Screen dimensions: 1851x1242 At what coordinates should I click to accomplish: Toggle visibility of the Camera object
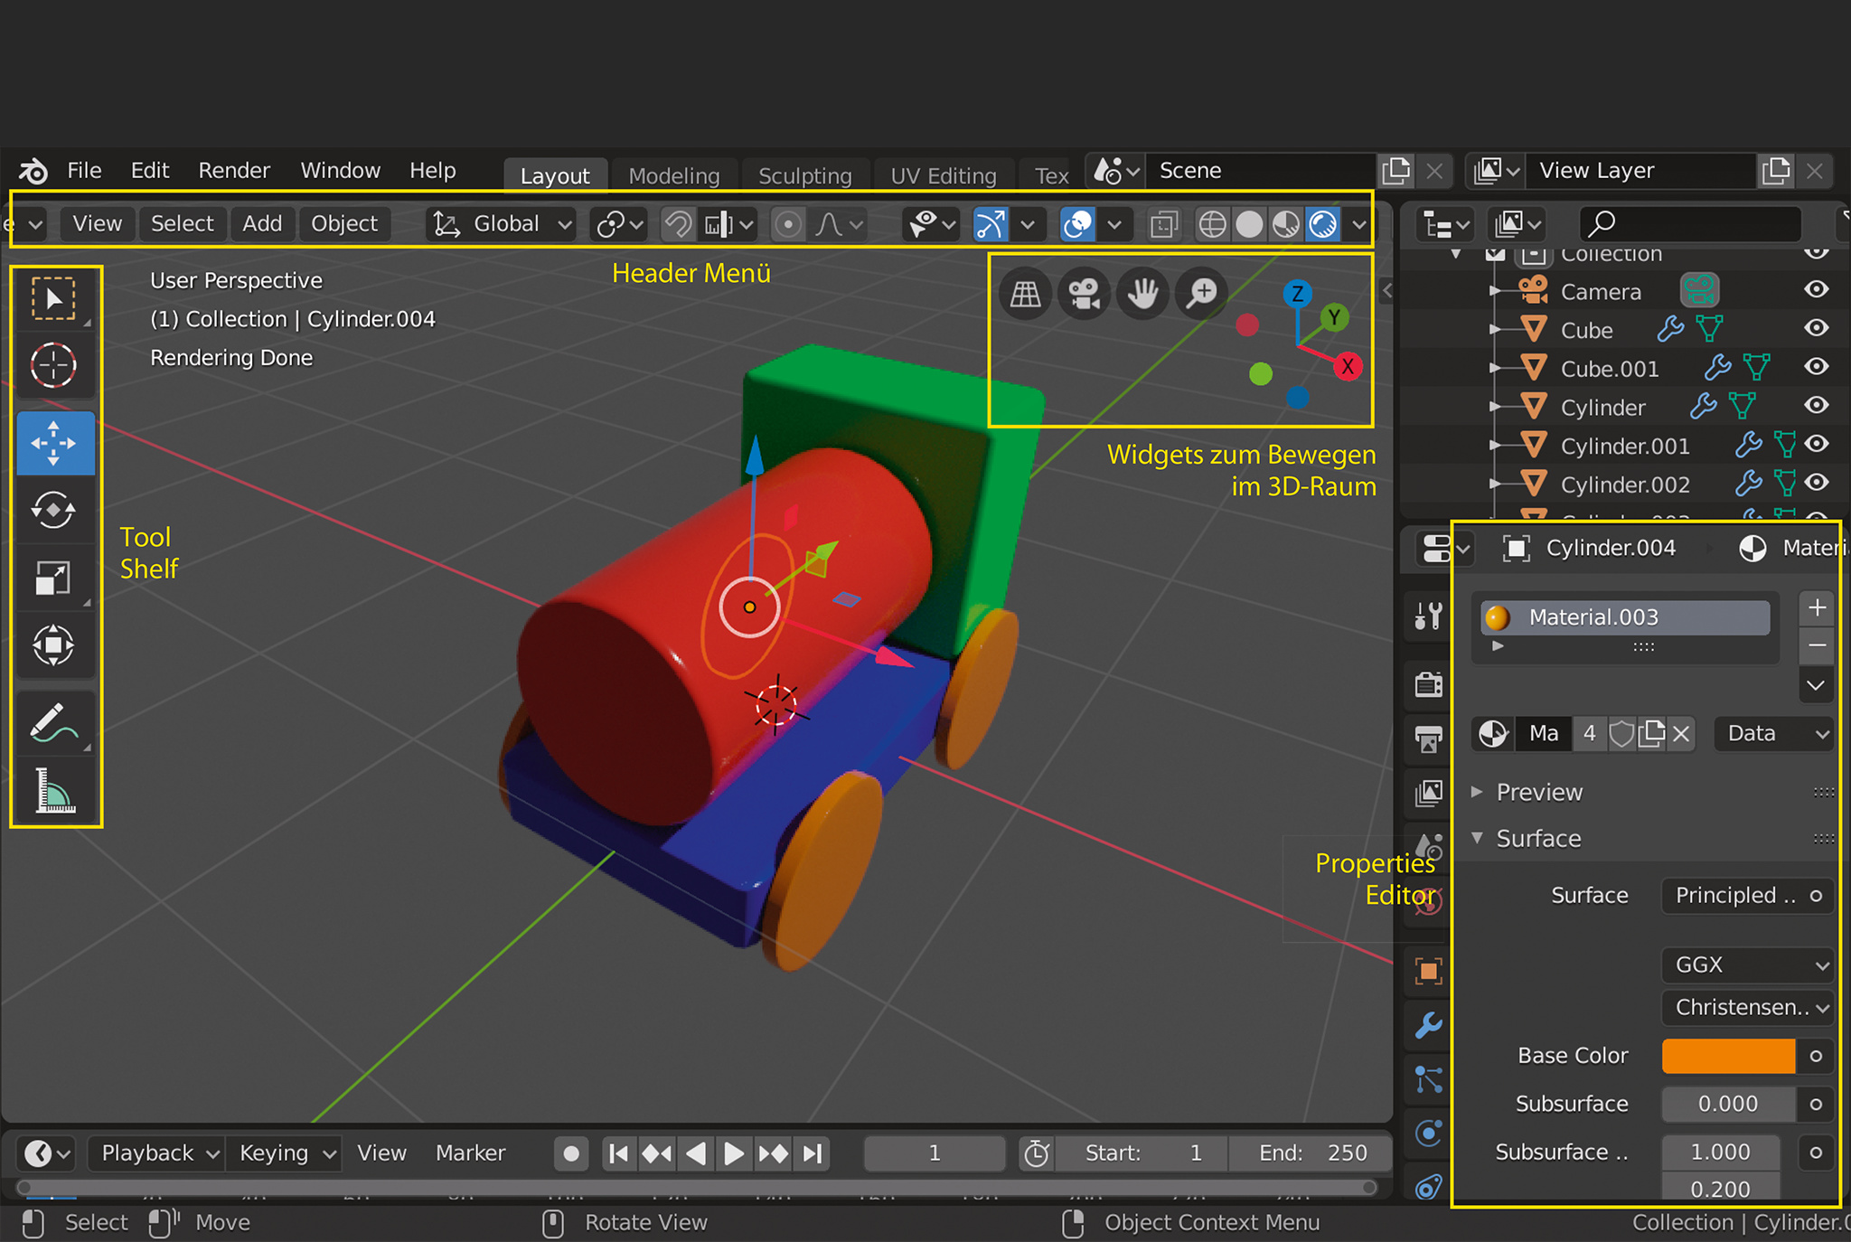point(1816,289)
